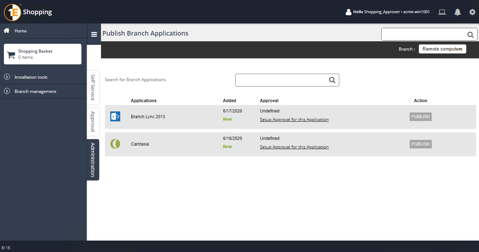Focus the Search for Branch Applications field
Image resolution: width=479 pixels, height=252 pixels.
click(x=282, y=80)
